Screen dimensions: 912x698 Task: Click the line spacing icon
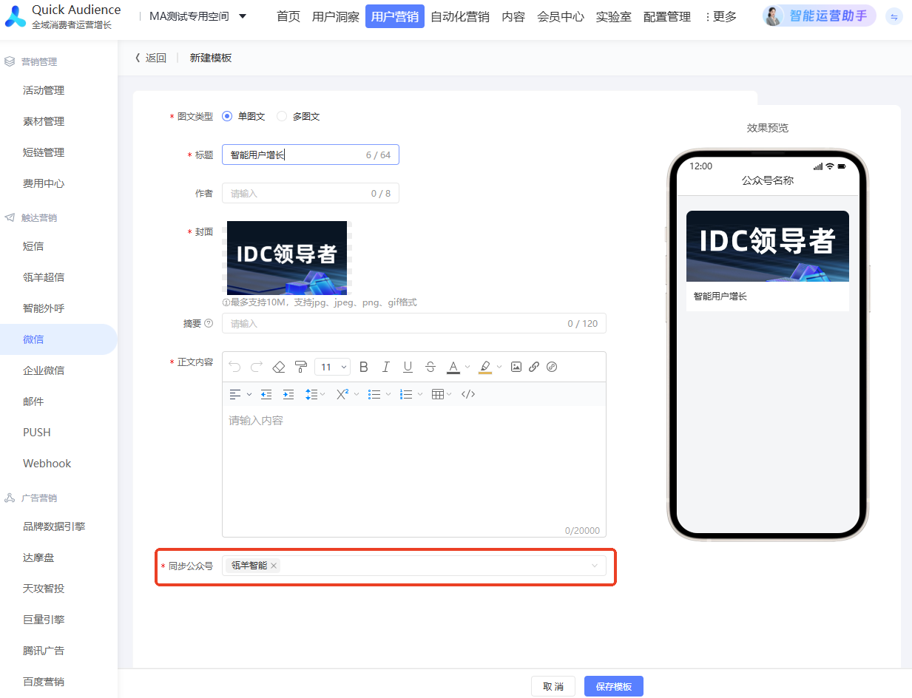pos(311,394)
